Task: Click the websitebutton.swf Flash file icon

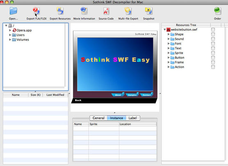Action: point(169,30)
